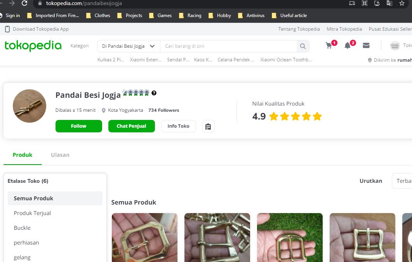Open the shopping cart icon

(329, 45)
